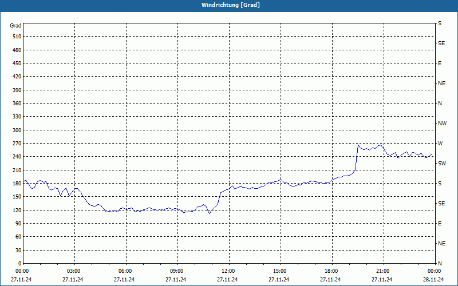458x286 pixels.
Task: Select the y-axis value 120
Action: coord(17,210)
